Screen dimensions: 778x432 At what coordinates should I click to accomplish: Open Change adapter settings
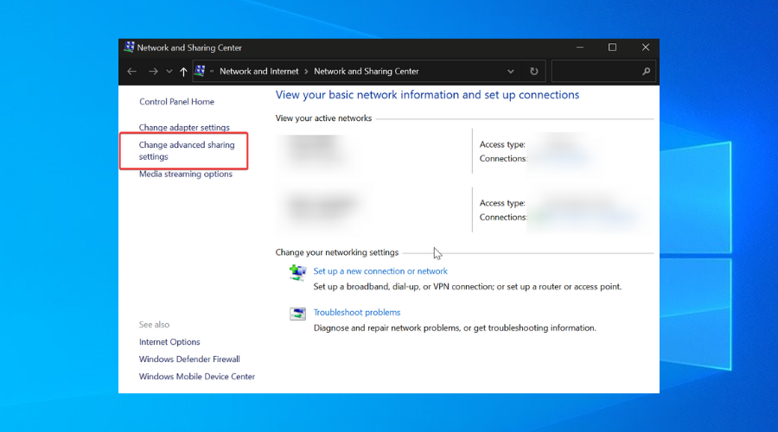tap(184, 128)
